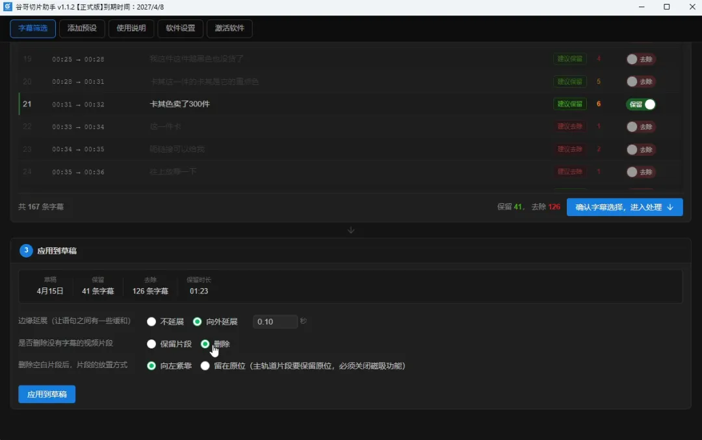
Task: Toggle the 去除 switch for subtitle 19
Action: (641, 59)
